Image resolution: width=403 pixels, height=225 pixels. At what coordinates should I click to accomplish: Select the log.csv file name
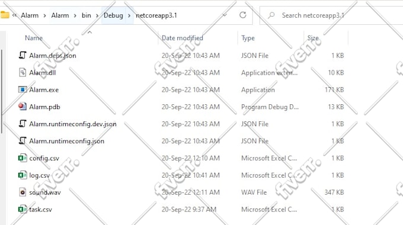click(40, 175)
